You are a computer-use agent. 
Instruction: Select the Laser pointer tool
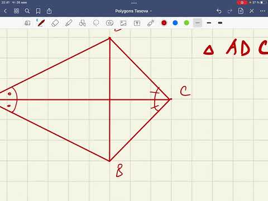coord(151,23)
